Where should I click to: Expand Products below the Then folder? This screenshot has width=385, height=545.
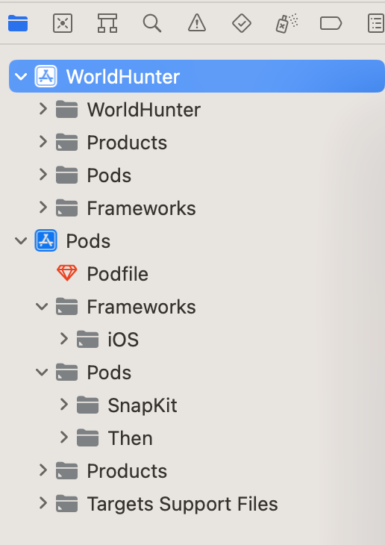[x=43, y=470]
